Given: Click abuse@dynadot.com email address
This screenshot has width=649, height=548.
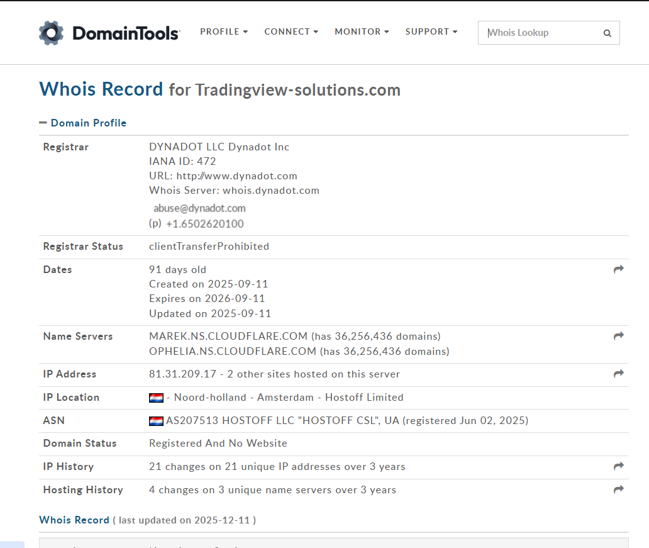Looking at the screenshot, I should (x=199, y=208).
